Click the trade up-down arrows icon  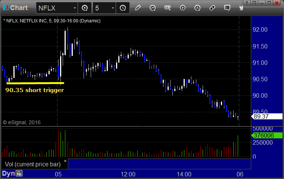[212, 8]
